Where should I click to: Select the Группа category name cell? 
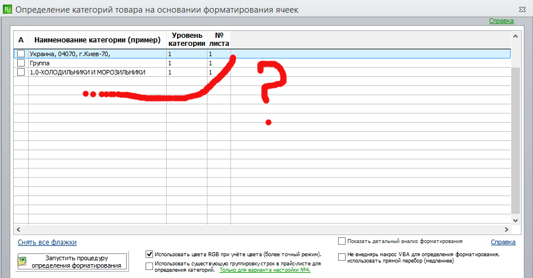pyautogui.click(x=97, y=63)
